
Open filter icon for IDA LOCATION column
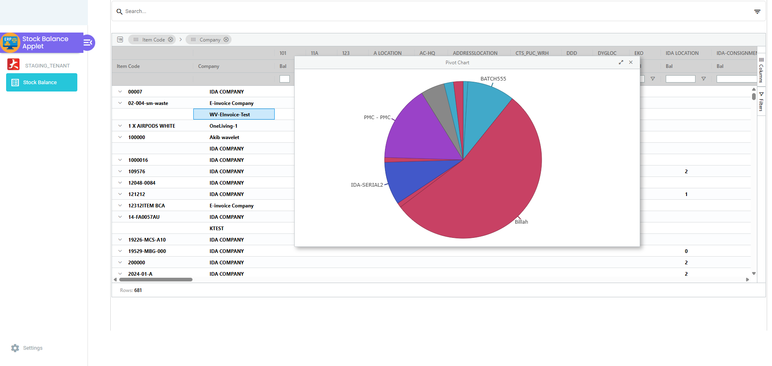coord(703,79)
